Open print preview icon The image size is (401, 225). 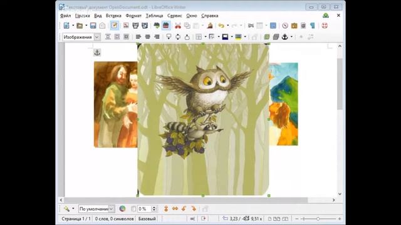click(145, 26)
